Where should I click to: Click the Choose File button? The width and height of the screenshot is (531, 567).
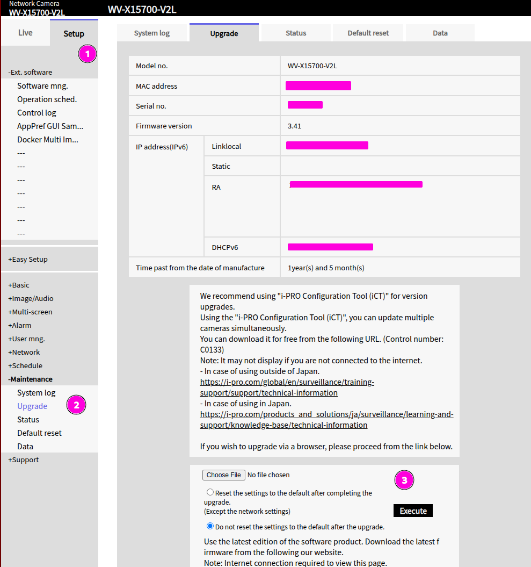tap(223, 475)
